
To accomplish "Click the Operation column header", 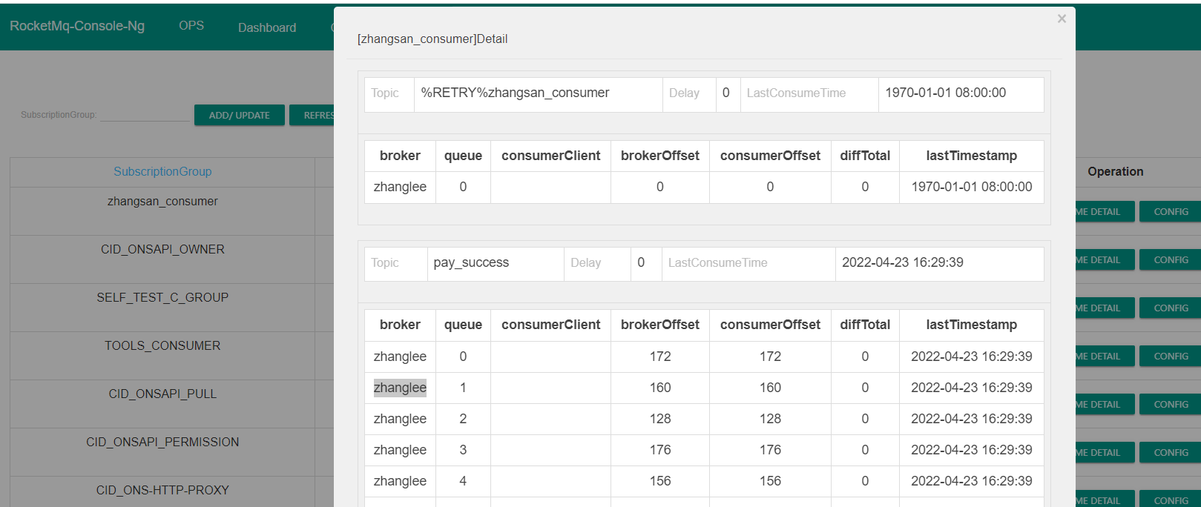I will pos(1115,171).
